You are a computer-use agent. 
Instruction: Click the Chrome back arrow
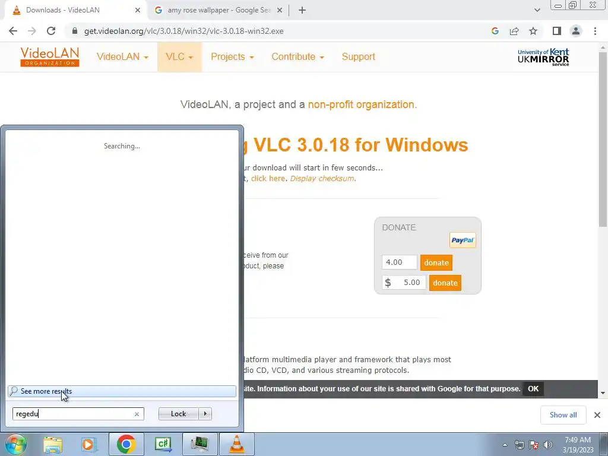click(x=13, y=31)
